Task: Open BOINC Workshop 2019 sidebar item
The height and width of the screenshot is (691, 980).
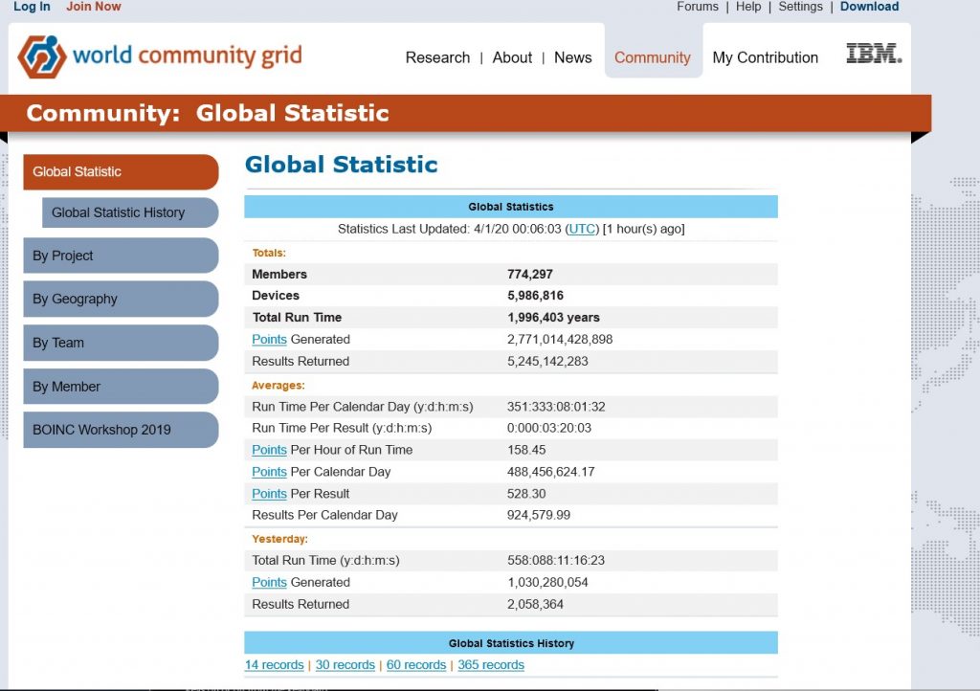Action: (x=121, y=430)
